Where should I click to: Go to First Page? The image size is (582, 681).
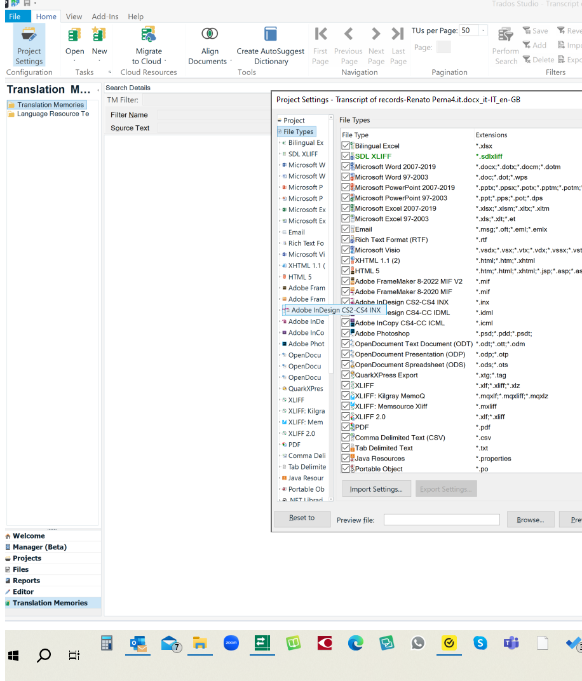pos(320,45)
